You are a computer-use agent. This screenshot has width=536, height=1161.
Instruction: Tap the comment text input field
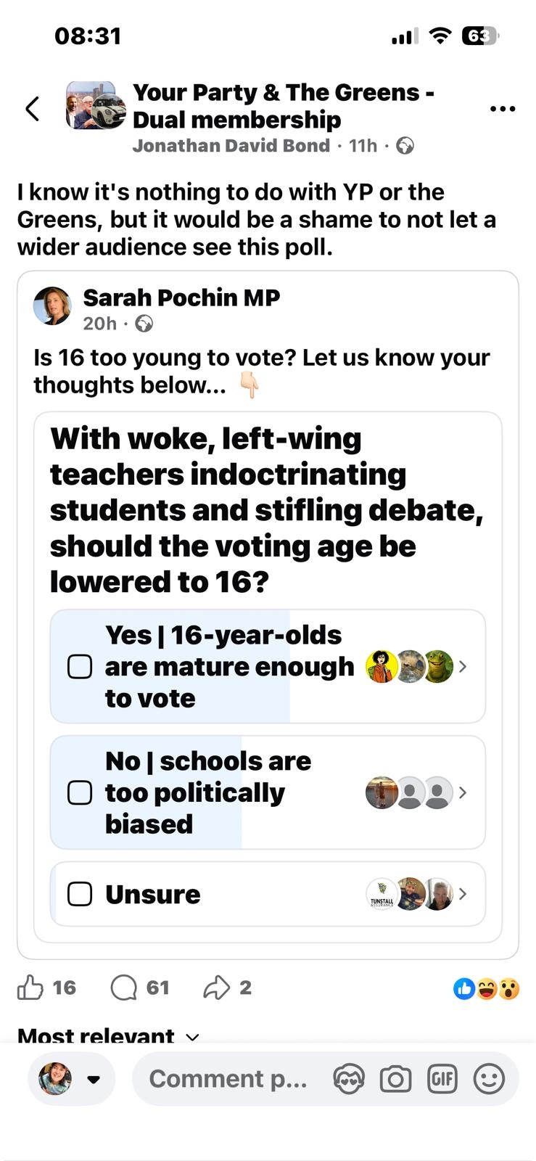(228, 1079)
